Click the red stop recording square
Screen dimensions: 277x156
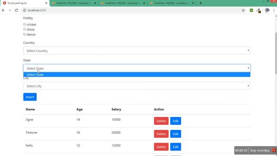(274, 150)
